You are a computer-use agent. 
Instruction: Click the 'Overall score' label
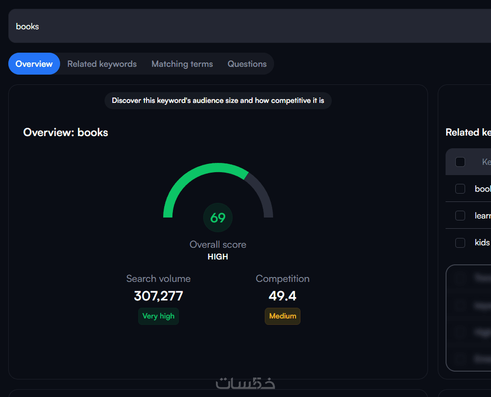(x=218, y=244)
